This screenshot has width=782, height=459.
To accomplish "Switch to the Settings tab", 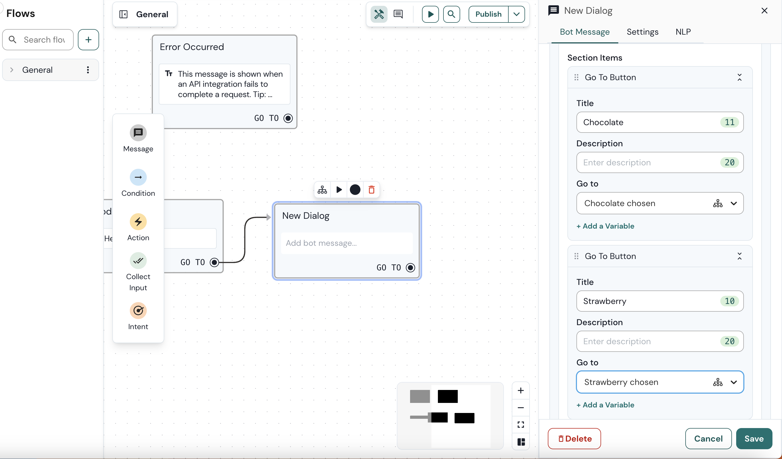I will (642, 31).
